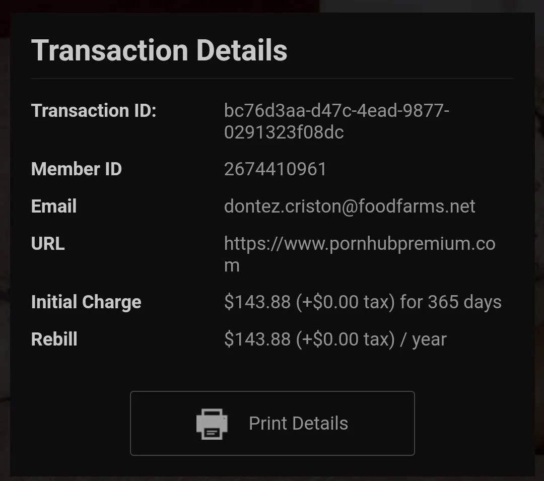This screenshot has width=544, height=481.
Task: Click the Email field label
Action: click(x=54, y=207)
